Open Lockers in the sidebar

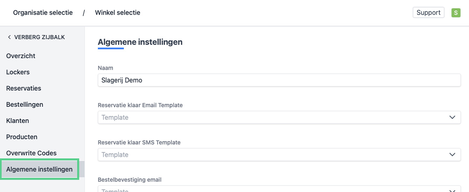pos(18,72)
